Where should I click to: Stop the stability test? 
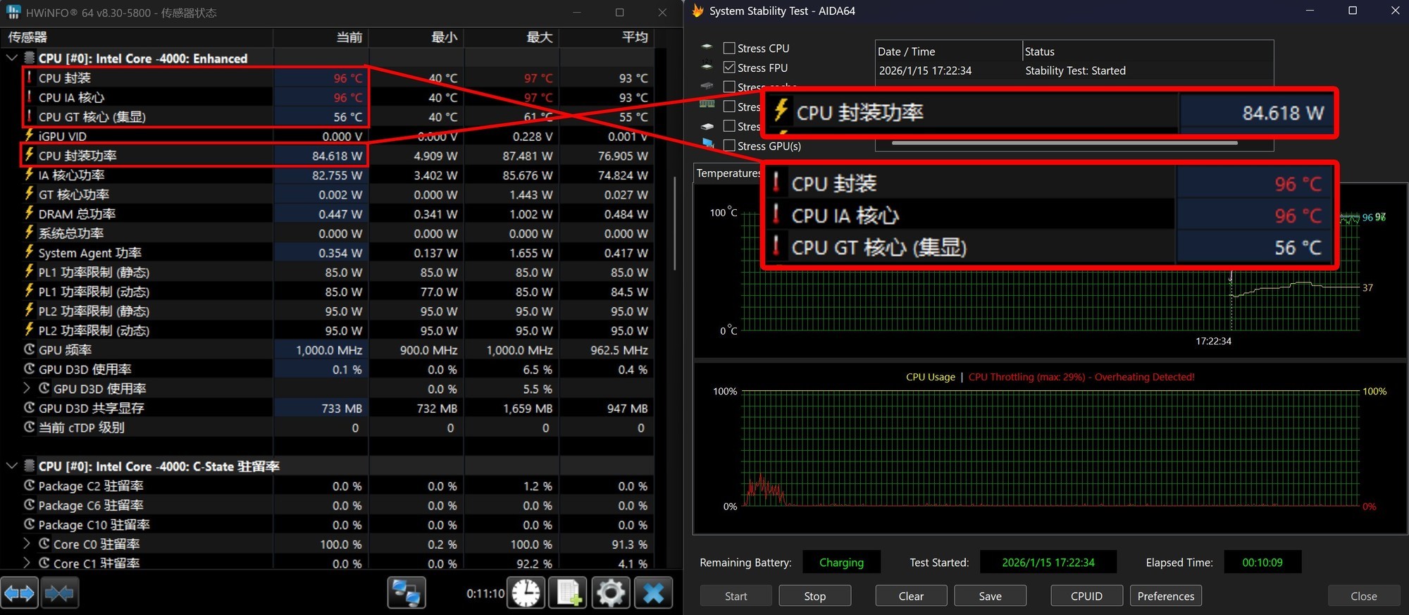pos(814,596)
